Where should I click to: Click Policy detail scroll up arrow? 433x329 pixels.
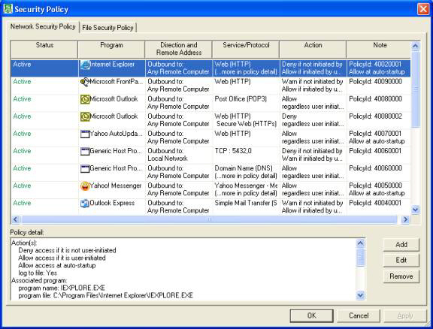[x=360, y=243]
